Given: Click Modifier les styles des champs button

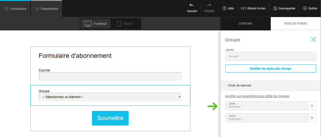Looking at the screenshot, I should coord(270,69).
